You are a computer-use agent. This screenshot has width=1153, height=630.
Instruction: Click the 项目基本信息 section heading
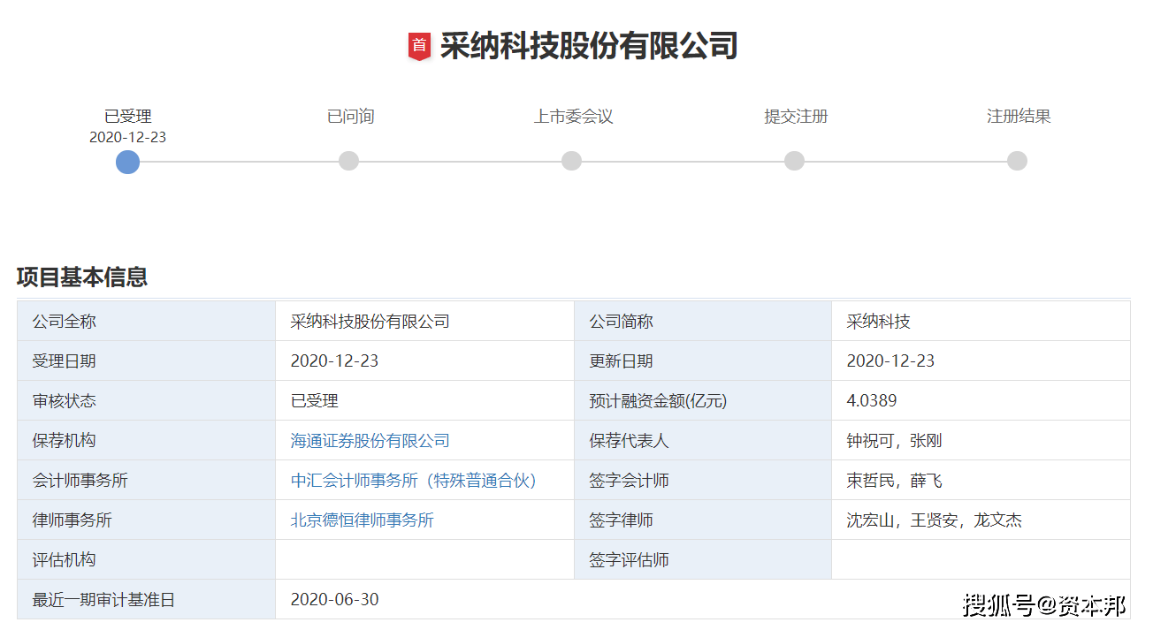(x=82, y=277)
